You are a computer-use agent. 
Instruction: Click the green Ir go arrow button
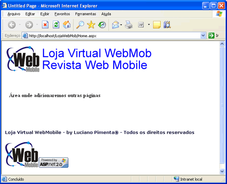(x=211, y=36)
